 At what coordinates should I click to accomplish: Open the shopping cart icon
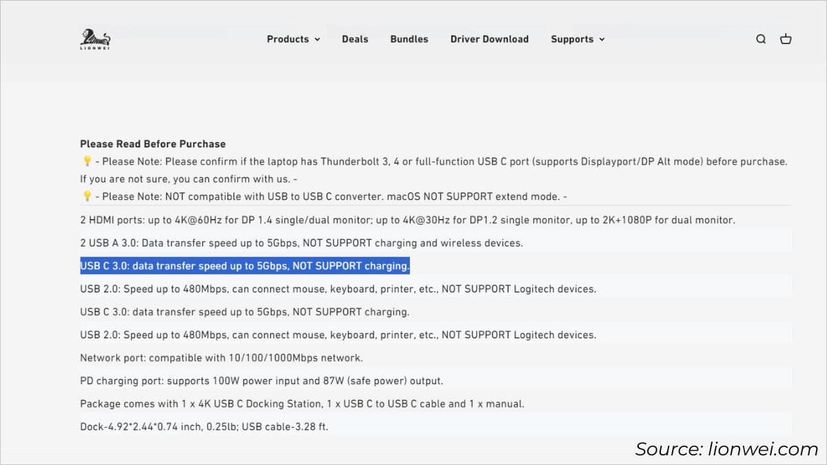[786, 39]
